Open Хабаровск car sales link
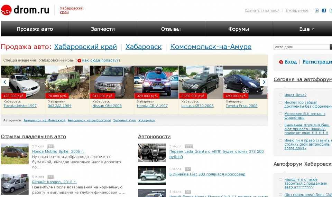 pos(144,47)
